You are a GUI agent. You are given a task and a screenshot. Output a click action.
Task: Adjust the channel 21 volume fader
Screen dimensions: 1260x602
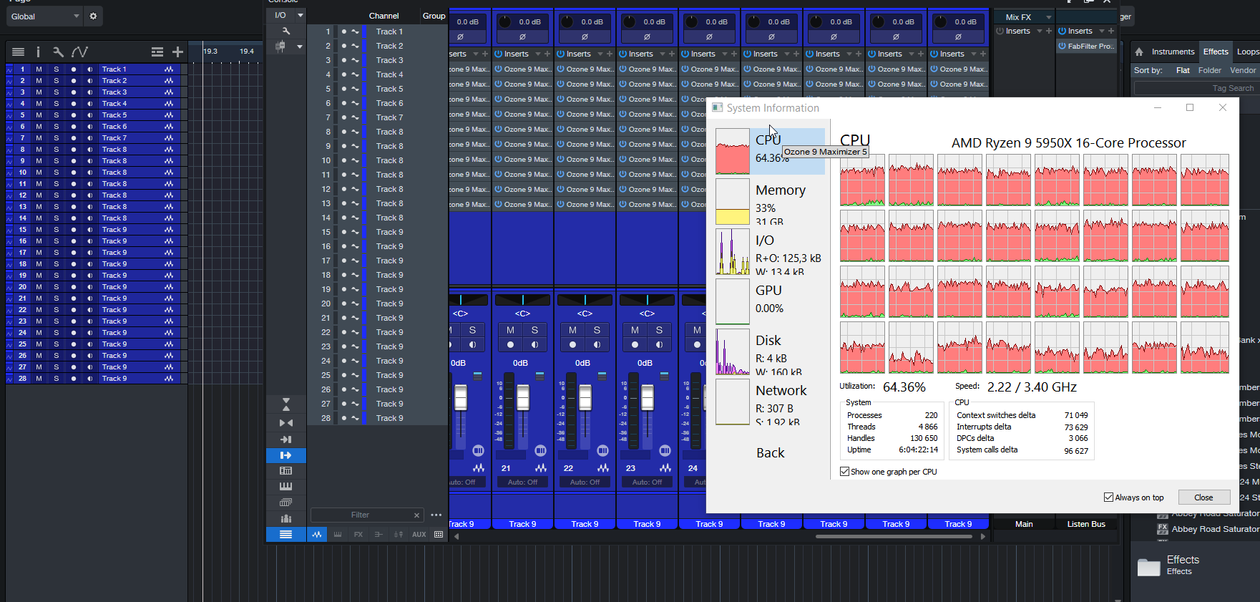coord(523,398)
